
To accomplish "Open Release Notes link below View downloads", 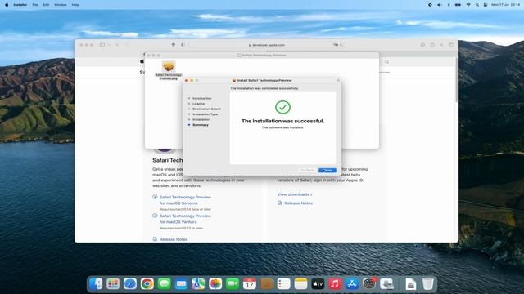I will tap(298, 203).
